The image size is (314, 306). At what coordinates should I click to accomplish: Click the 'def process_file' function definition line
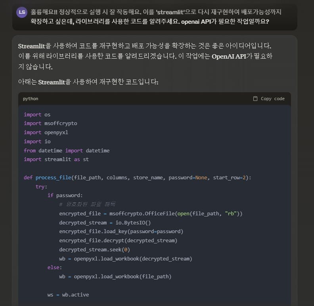tap(137, 178)
